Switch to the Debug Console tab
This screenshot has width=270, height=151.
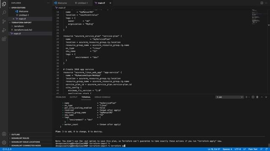103,97
